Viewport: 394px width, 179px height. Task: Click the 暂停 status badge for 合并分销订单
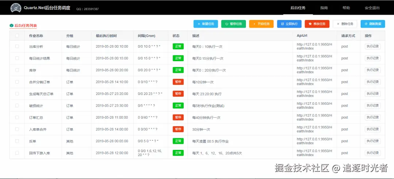pos(178,82)
